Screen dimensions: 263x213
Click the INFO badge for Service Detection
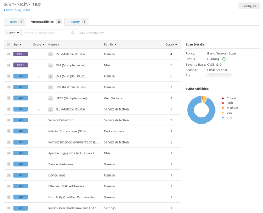coord(20,120)
